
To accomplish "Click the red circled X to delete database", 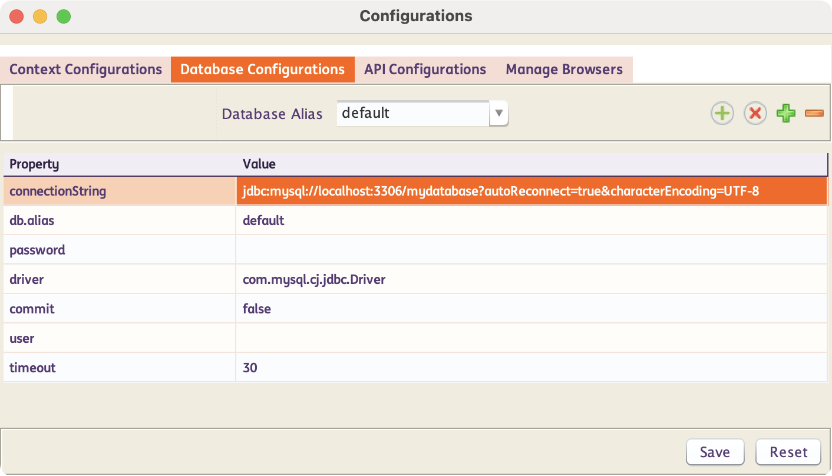I will click(x=755, y=113).
